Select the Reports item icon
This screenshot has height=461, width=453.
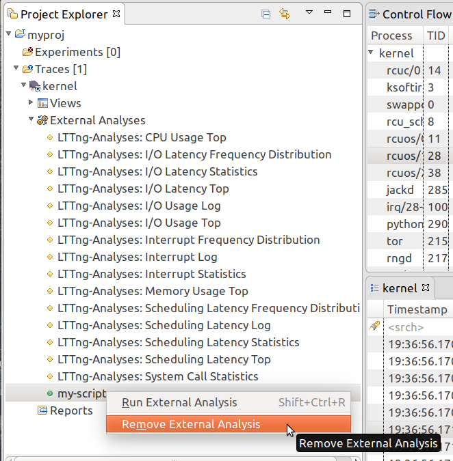point(42,410)
